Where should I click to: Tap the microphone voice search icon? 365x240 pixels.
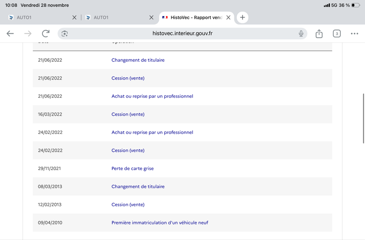[x=301, y=33]
